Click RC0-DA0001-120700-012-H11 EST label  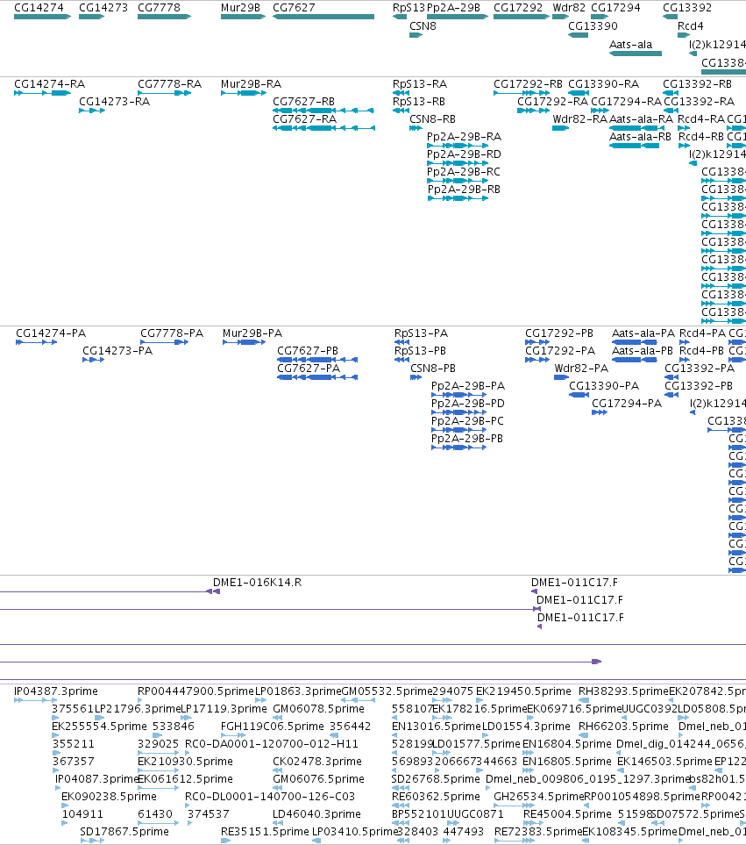coord(271,744)
